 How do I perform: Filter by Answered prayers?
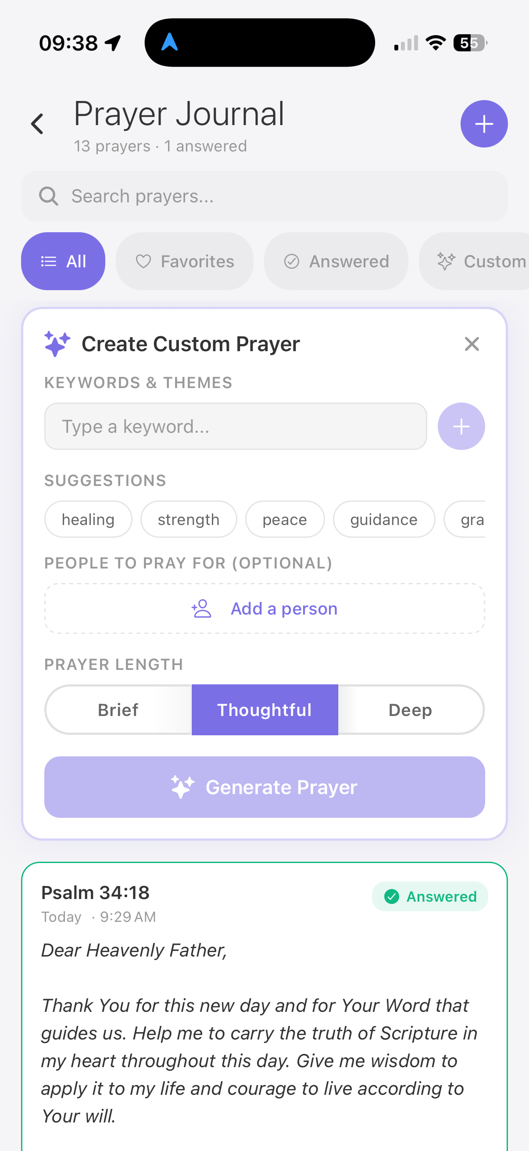click(x=336, y=261)
